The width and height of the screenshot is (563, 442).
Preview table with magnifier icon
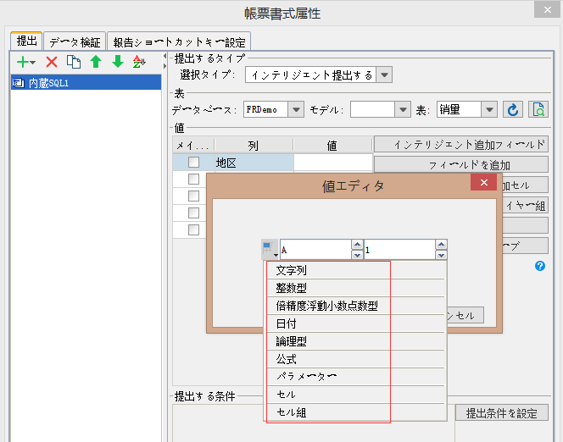(538, 109)
